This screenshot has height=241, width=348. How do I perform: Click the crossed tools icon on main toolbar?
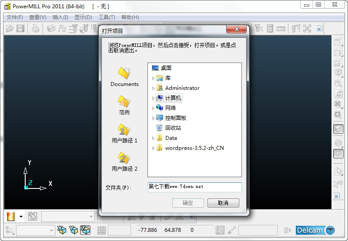point(308,29)
